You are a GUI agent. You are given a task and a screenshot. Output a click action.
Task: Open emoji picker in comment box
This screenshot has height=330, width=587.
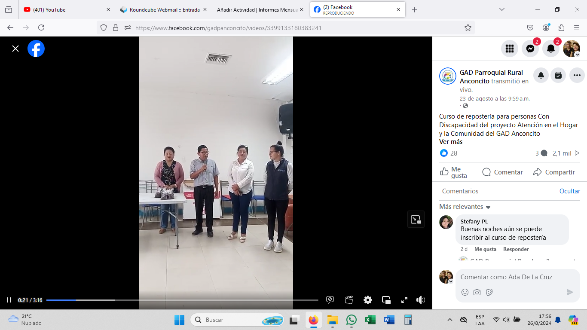465,292
